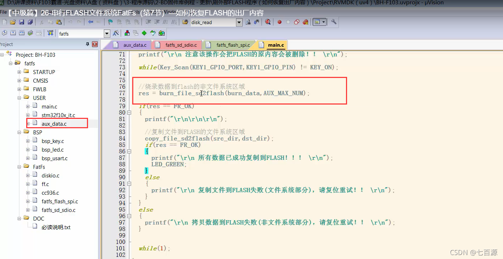Select 必读说明.txt in the DOC folder
Image resolution: width=503 pixels, height=259 pixels.
click(x=56, y=227)
